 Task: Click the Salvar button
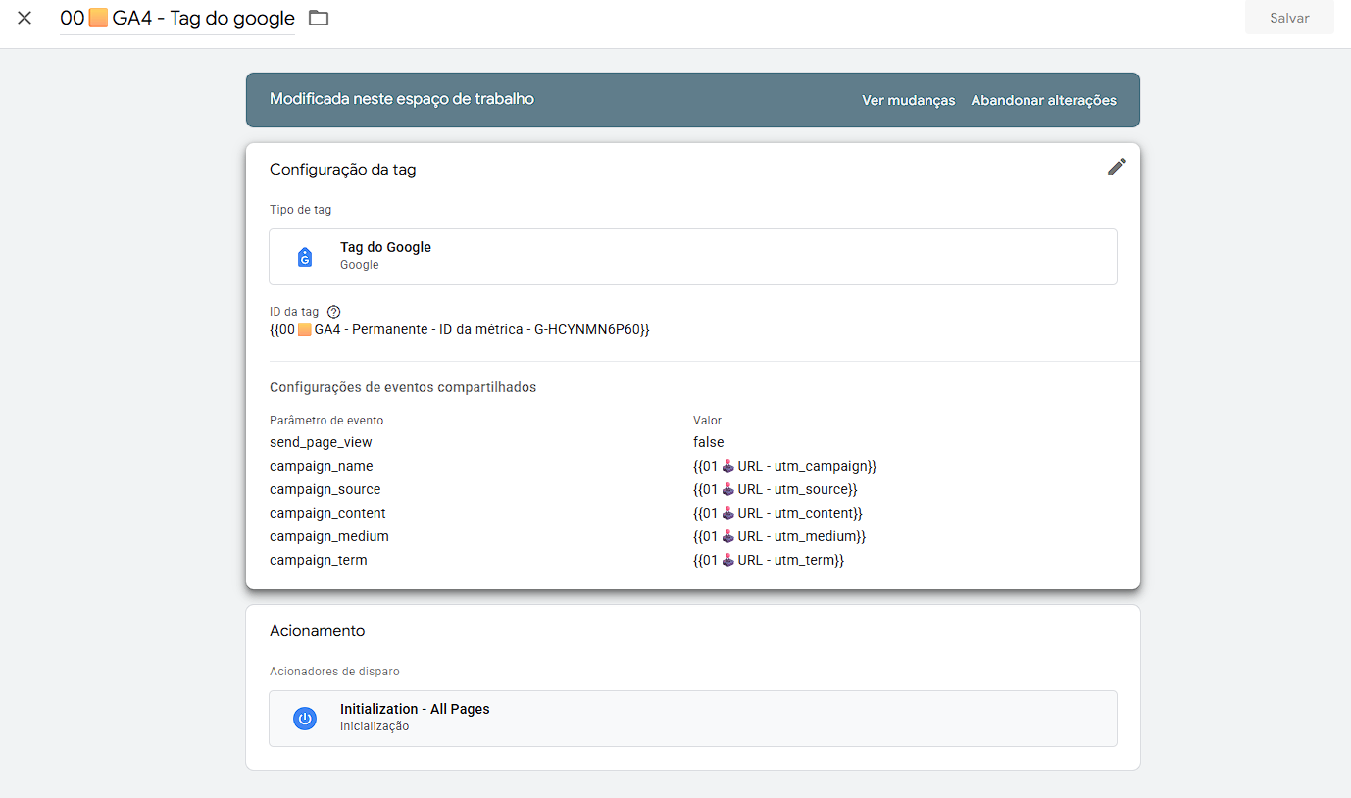[x=1288, y=18]
